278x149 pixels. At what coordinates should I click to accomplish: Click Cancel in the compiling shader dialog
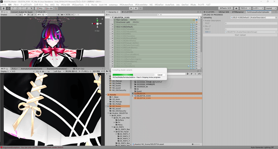pos(160,75)
